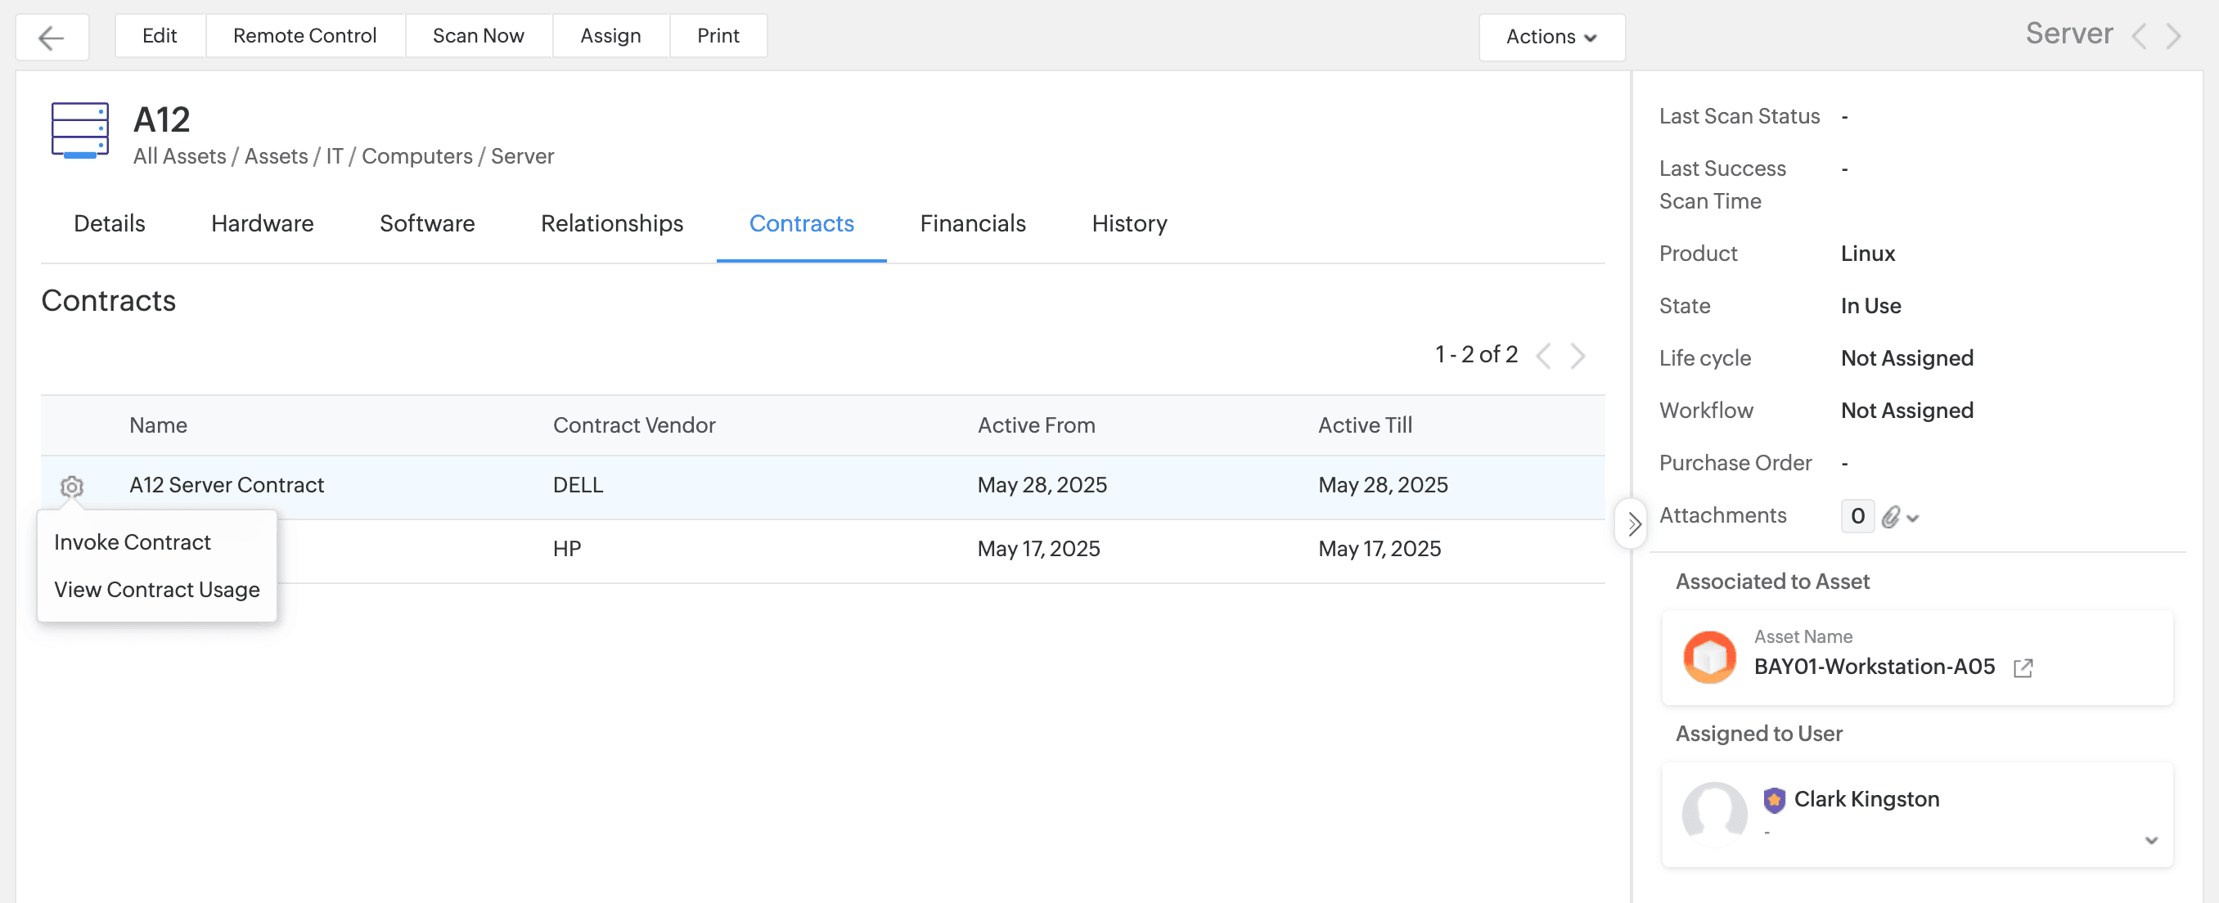The height and width of the screenshot is (903, 2219).
Task: Go to next server asset arrow
Action: (x=2173, y=36)
